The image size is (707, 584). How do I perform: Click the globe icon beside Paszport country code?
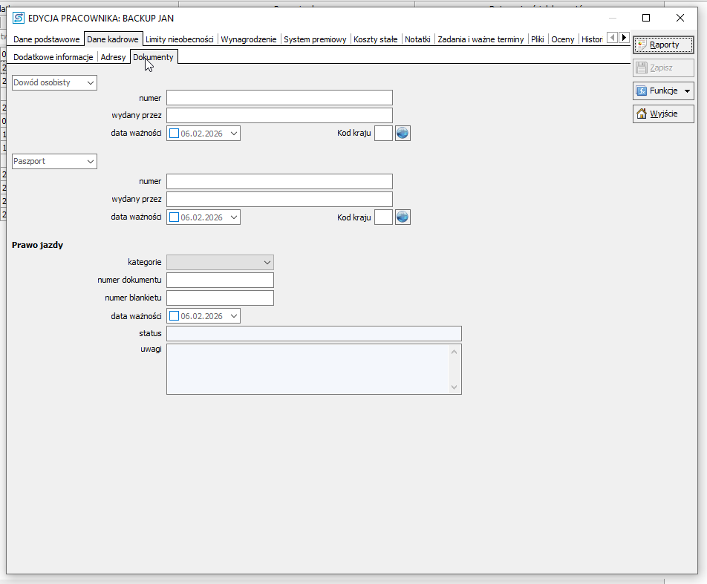pos(403,217)
